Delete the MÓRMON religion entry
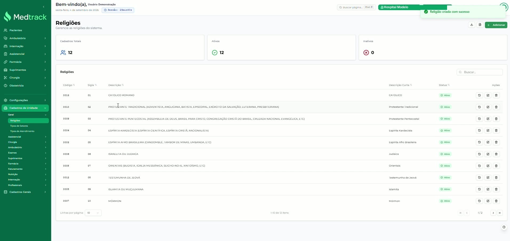The height and width of the screenshot is (241, 510). tap(496, 201)
